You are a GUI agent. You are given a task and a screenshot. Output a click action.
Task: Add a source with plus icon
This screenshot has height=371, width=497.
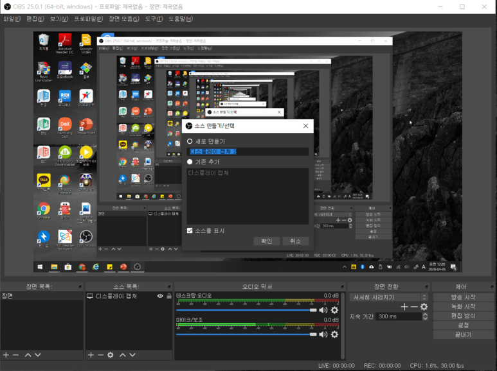91,355
